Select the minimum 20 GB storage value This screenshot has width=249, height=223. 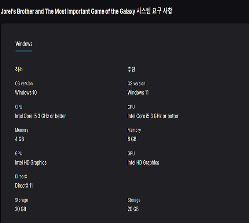point(21,209)
